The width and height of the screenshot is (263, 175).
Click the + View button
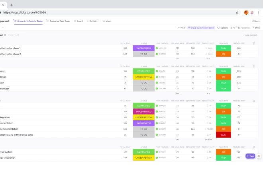point(107,21)
